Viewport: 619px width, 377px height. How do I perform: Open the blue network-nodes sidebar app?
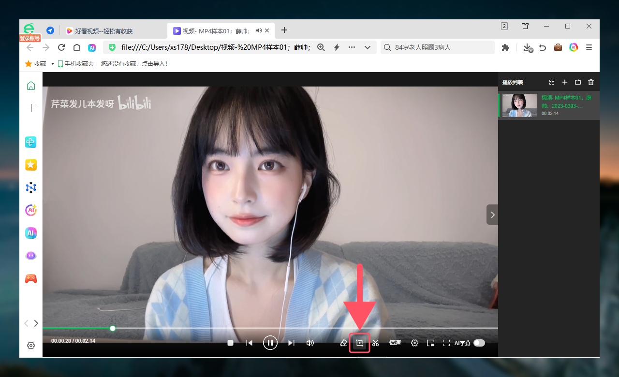pos(31,188)
